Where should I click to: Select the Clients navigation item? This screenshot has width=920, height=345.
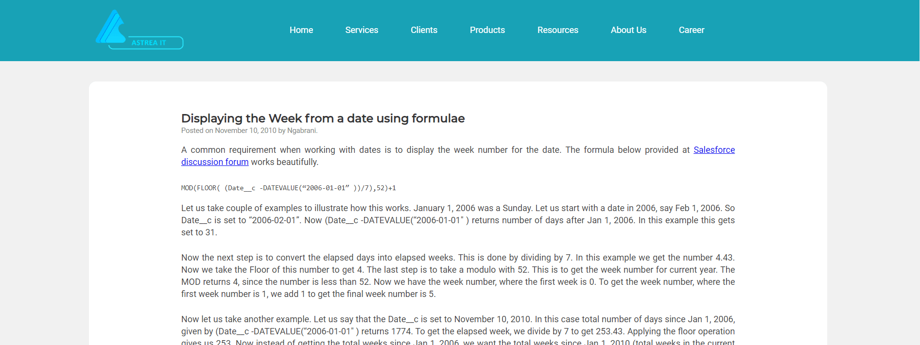pos(423,30)
